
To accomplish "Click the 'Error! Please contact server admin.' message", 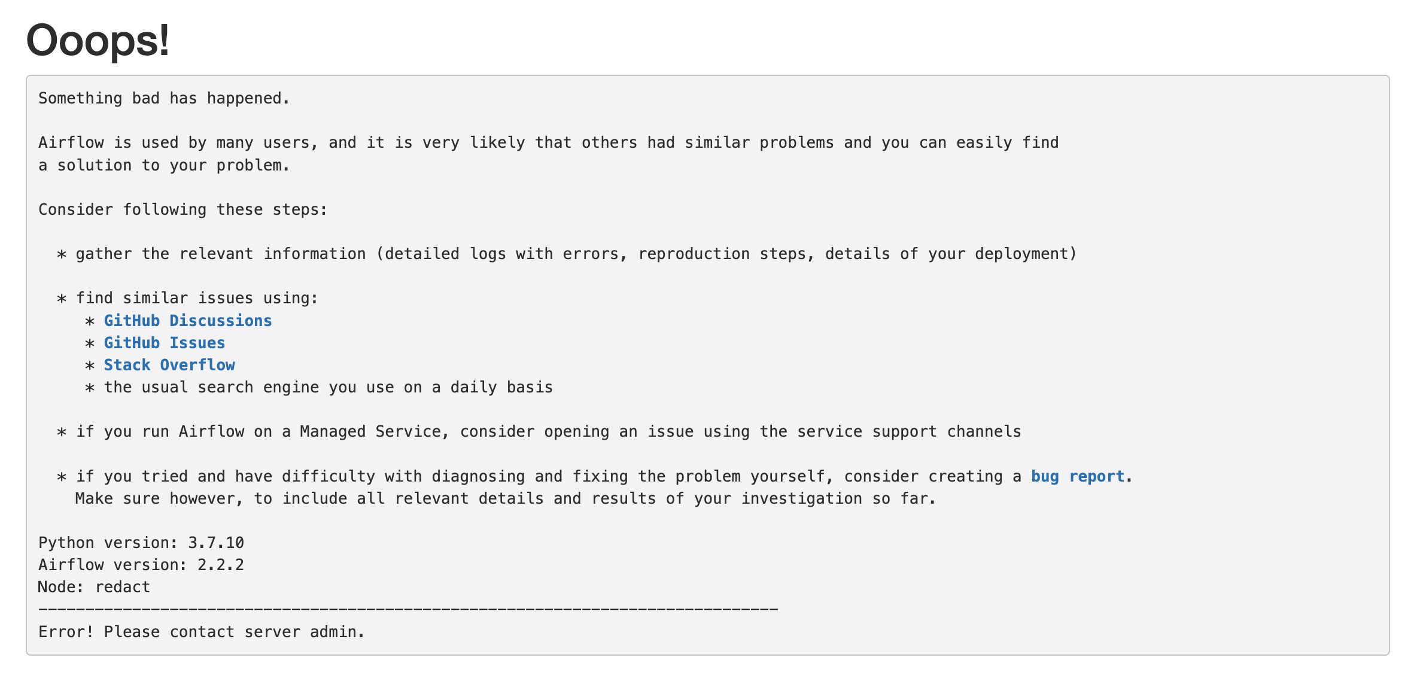I will pyautogui.click(x=202, y=632).
